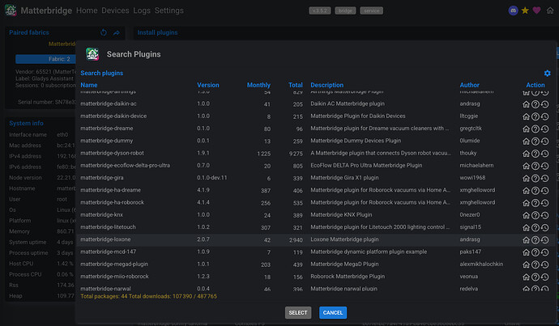
Task: Sort by Name column header
Action: click(89, 85)
